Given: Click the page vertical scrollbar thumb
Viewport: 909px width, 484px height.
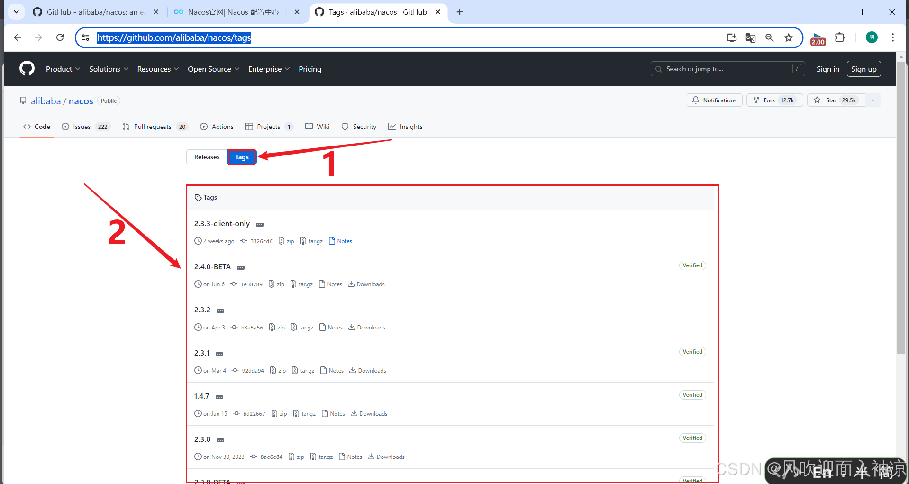Looking at the screenshot, I should [x=901, y=209].
